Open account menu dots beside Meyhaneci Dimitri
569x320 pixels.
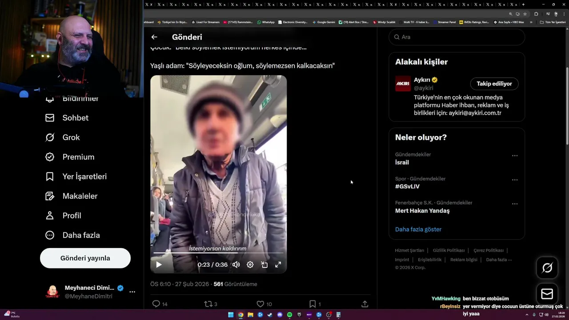pyautogui.click(x=132, y=292)
